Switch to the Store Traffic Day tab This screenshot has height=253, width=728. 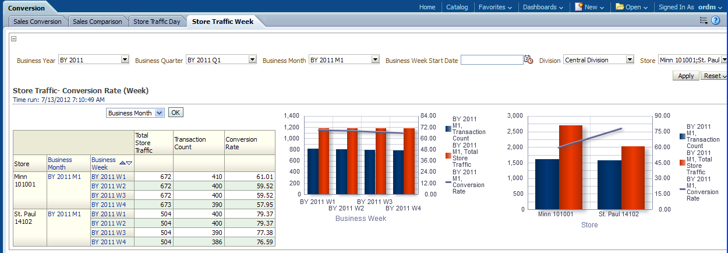pos(156,22)
